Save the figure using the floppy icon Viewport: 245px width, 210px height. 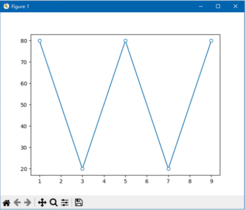click(x=79, y=202)
